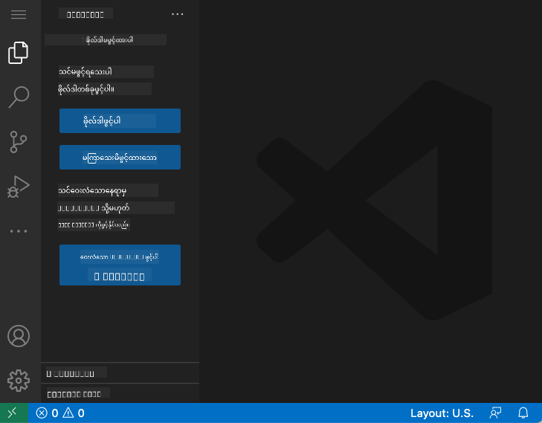Open the Accounts menu
Image resolution: width=542 pixels, height=423 pixels.
pos(19,335)
